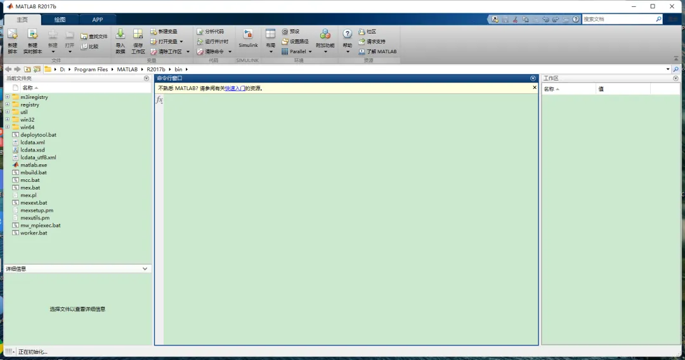Image resolution: width=685 pixels, height=360 pixels.
Task: Click the 清除命令 (Clear Commands) button
Action: coord(214,51)
